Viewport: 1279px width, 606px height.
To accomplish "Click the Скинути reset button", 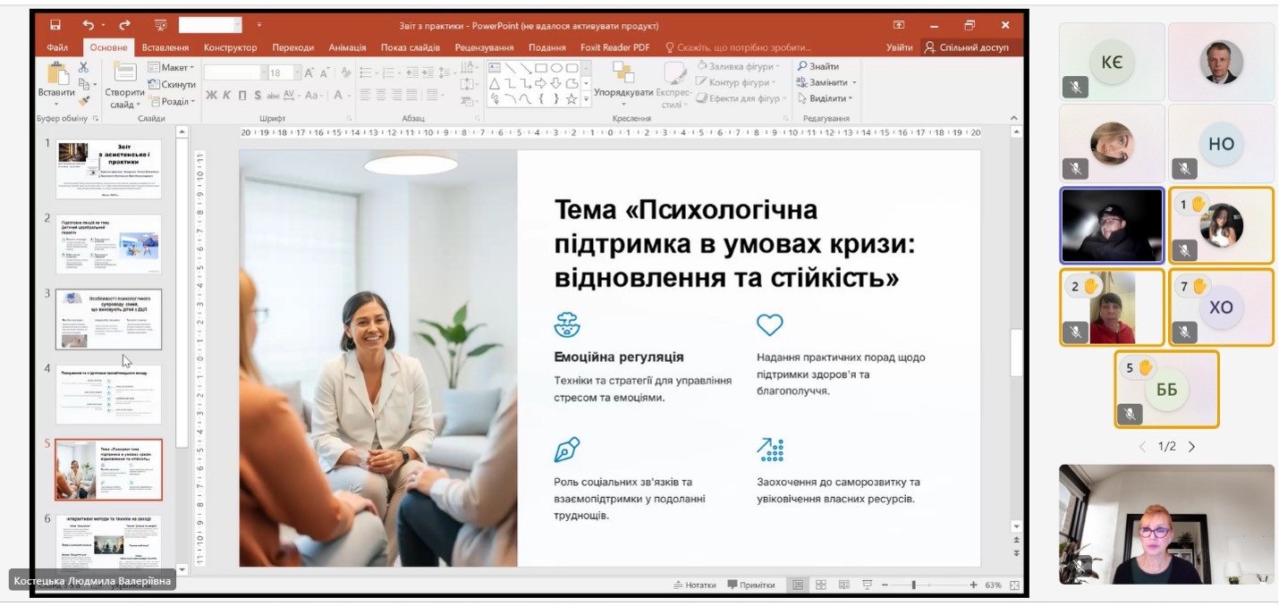I will tap(172, 84).
